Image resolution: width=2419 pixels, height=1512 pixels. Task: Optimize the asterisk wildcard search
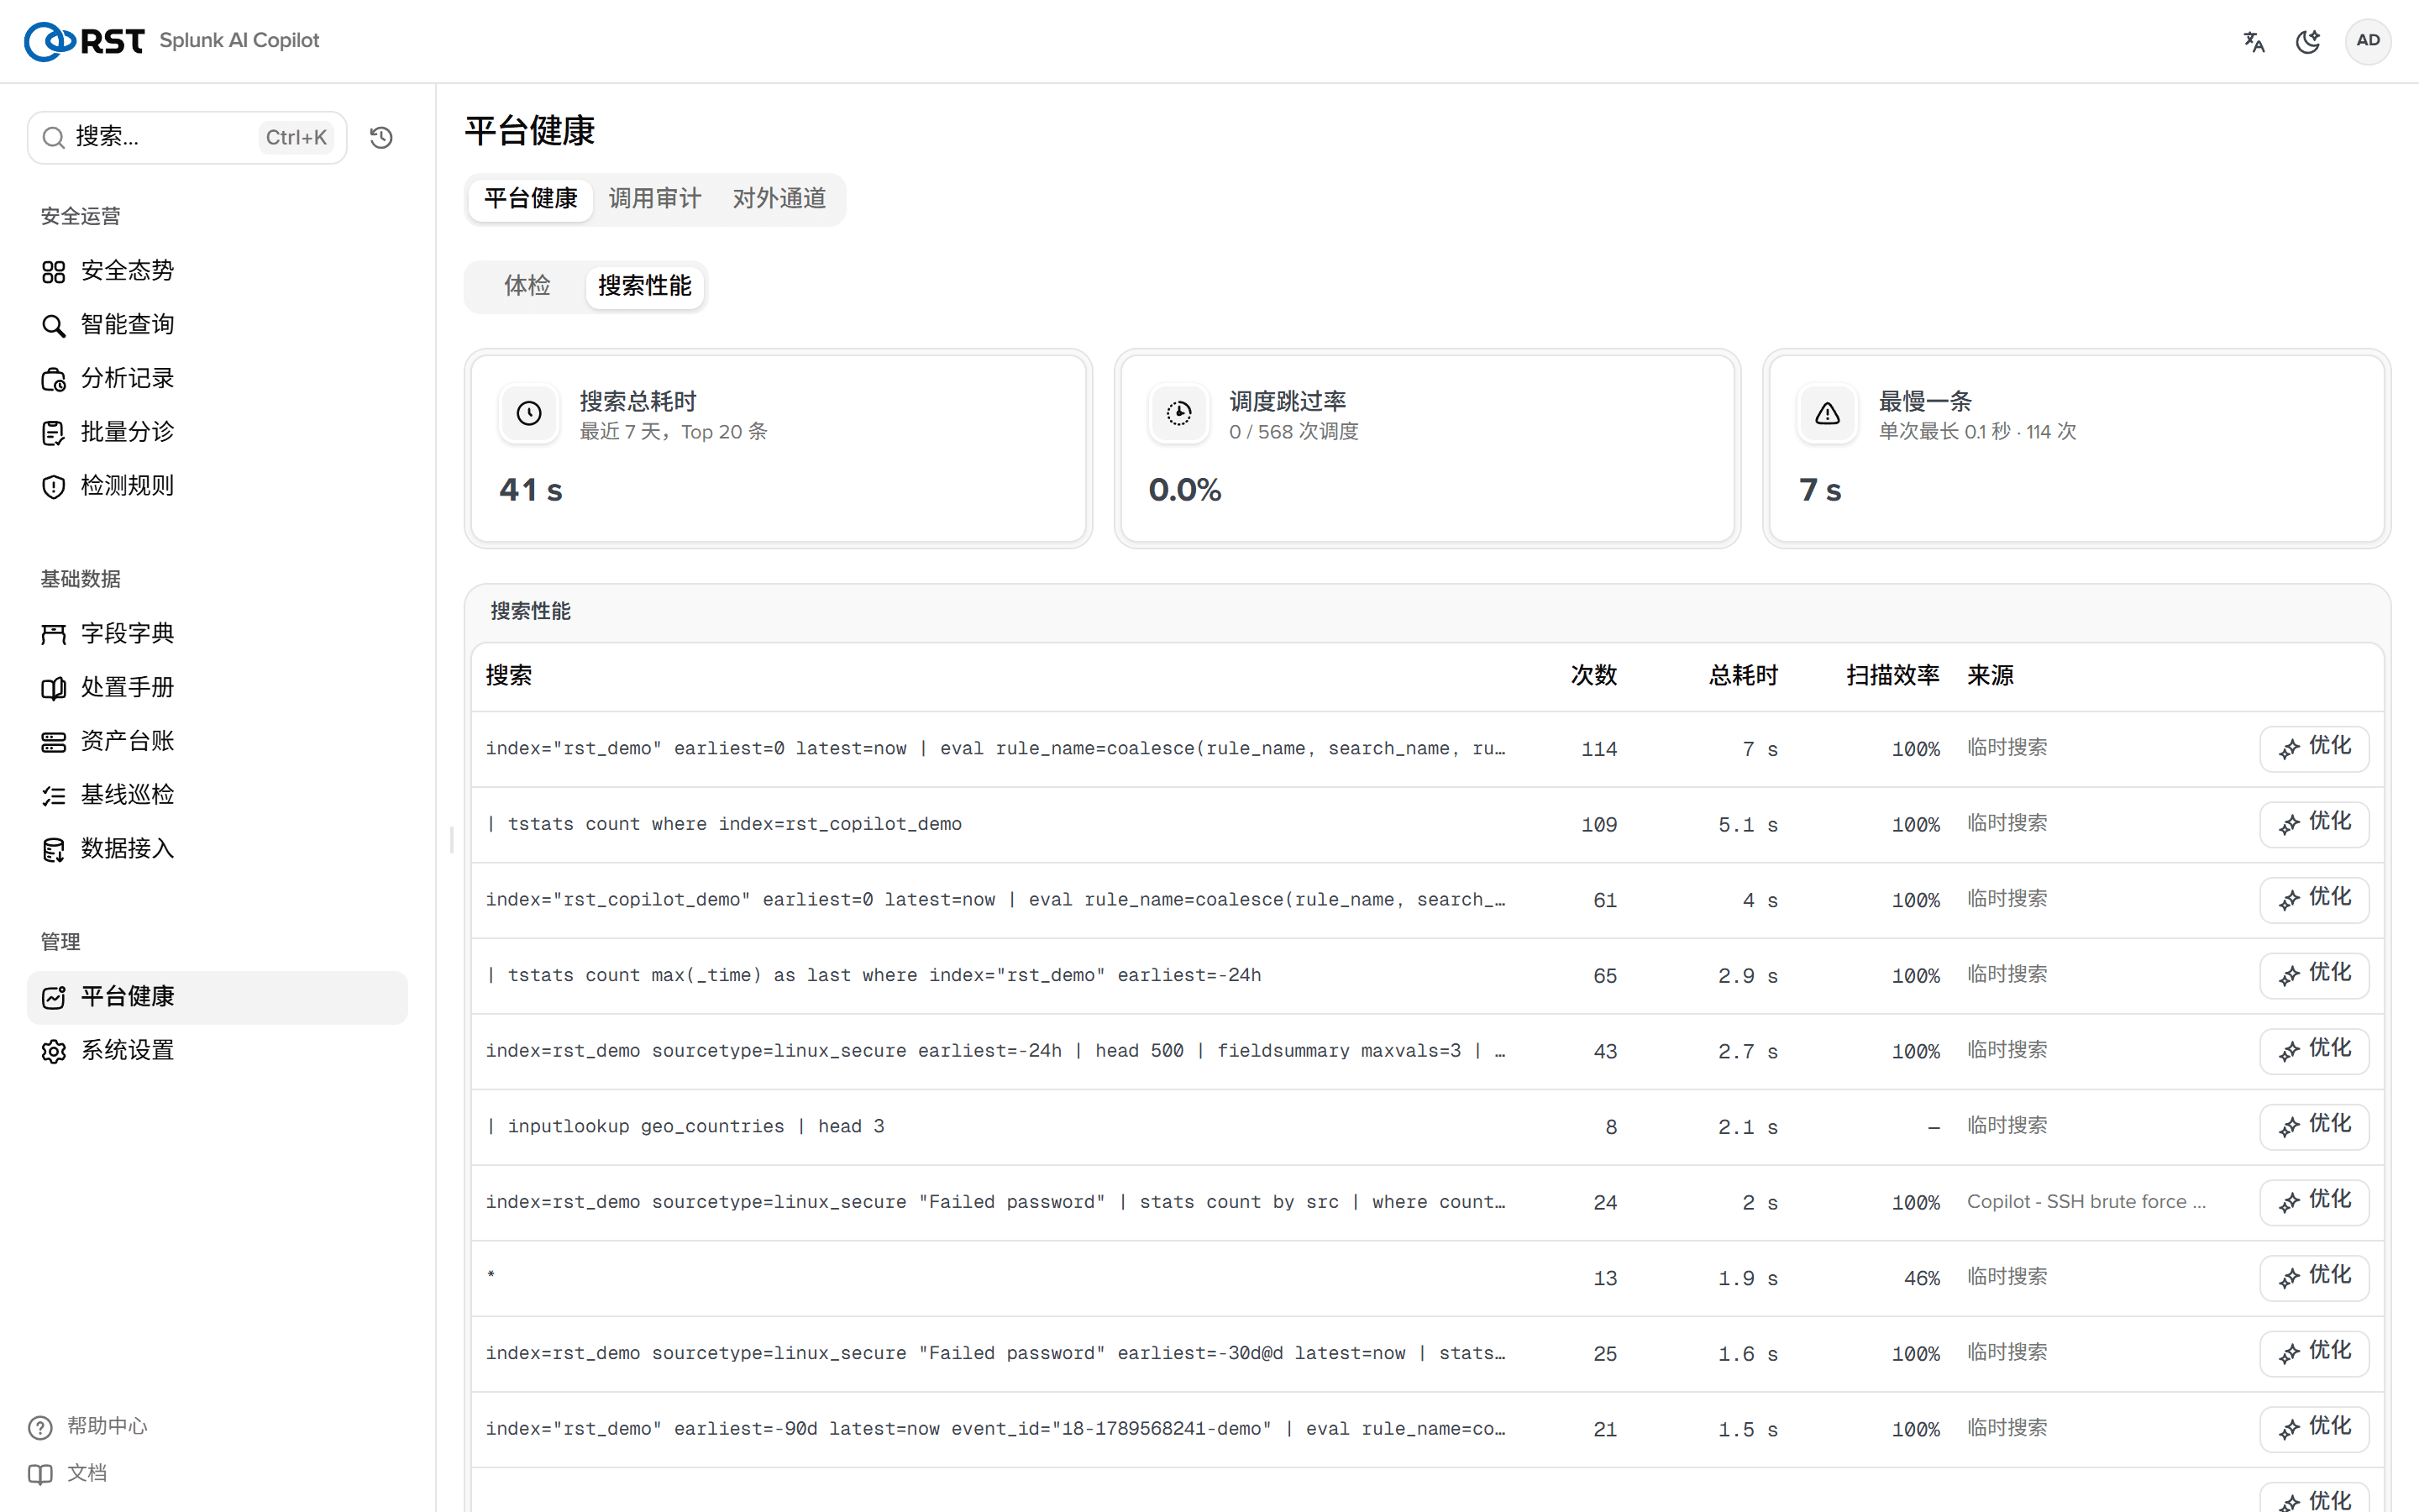pyautogui.click(x=2314, y=1278)
